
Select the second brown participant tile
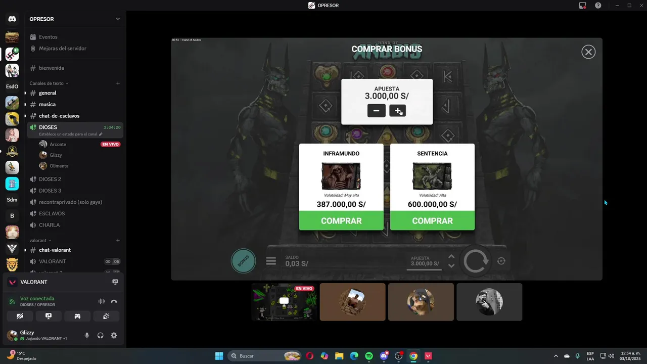tap(421, 302)
